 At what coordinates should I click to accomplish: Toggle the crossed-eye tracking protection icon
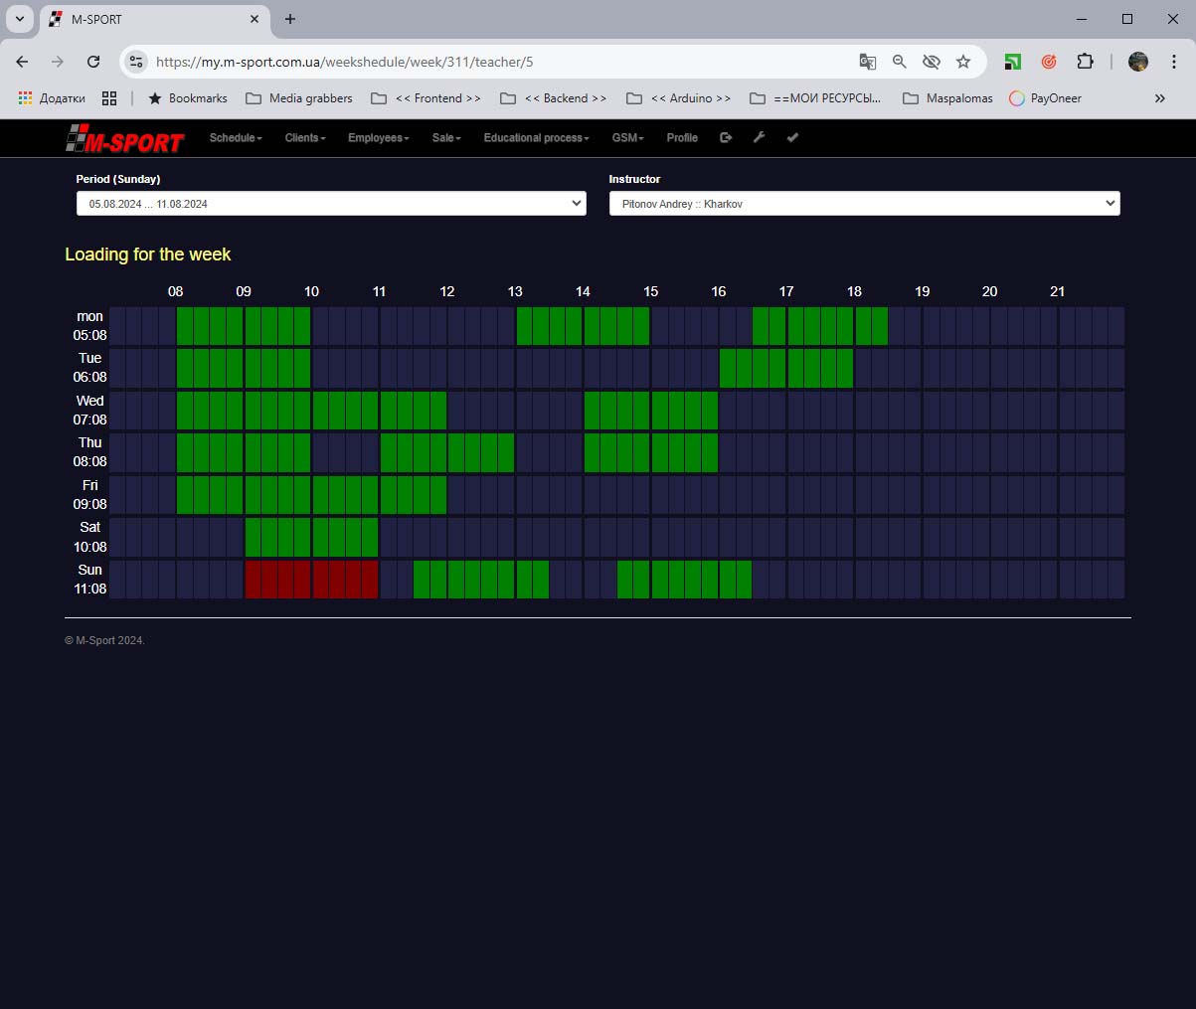pyautogui.click(x=932, y=62)
